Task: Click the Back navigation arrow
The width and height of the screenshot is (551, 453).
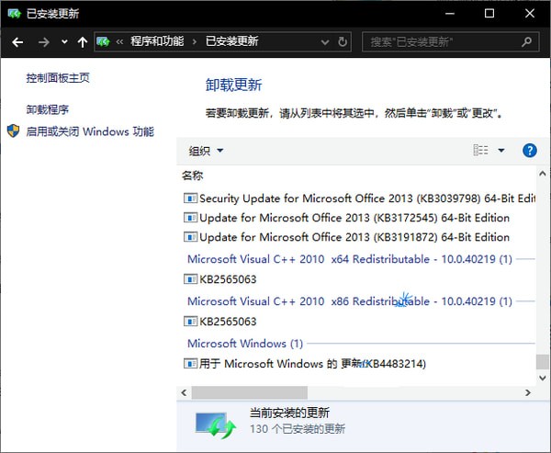Action: (17, 41)
